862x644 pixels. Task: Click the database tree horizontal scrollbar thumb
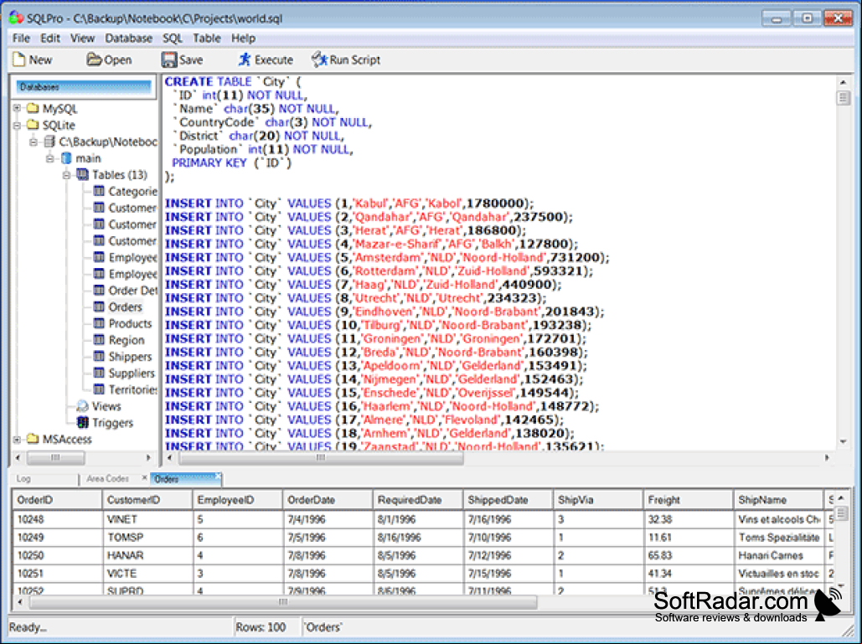(x=55, y=457)
